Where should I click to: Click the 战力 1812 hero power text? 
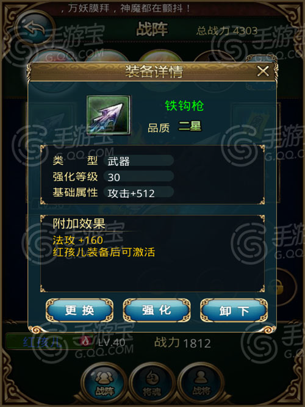pyautogui.click(x=182, y=343)
